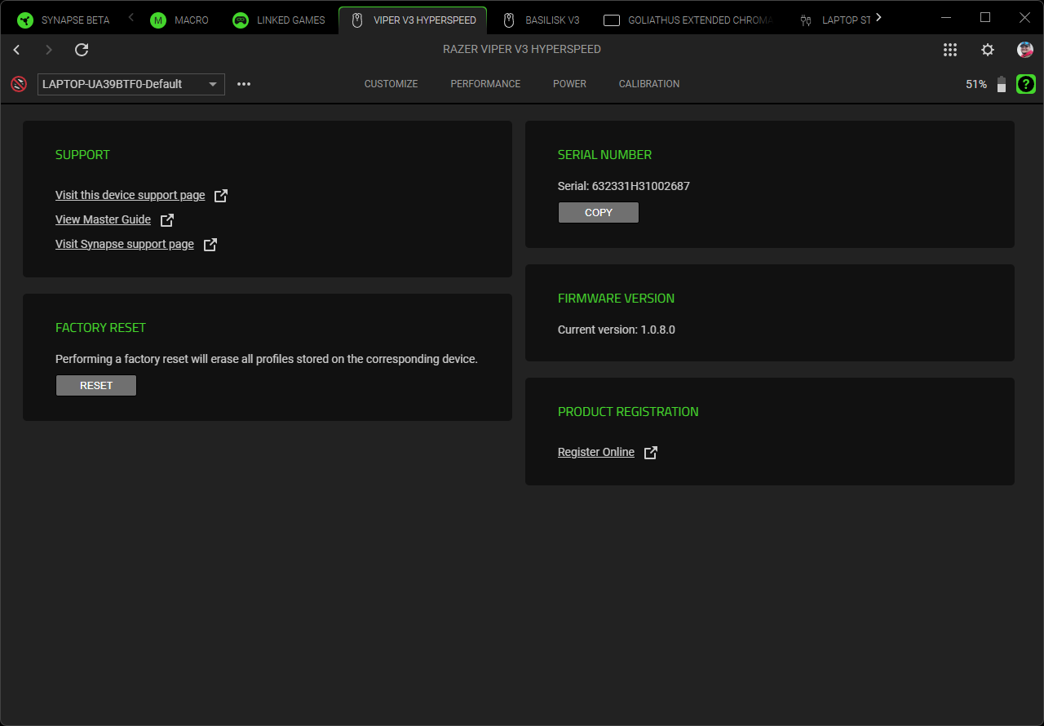This screenshot has width=1044, height=726.
Task: Expand the LAPTOP-UA39BTF0-Default profile dropdown
Action: 131,84
